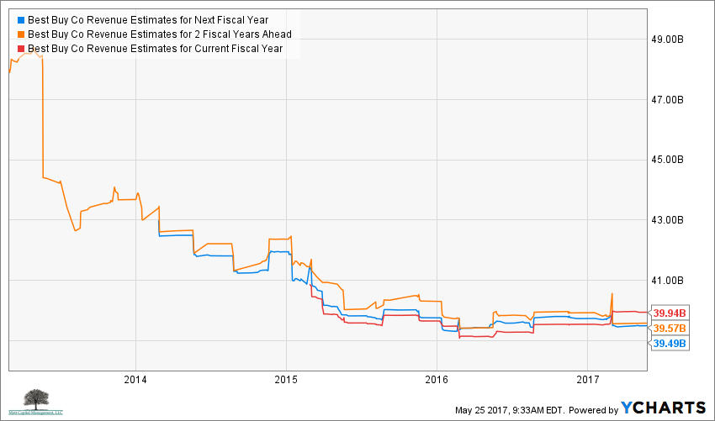Click the 2014 x-axis label

pos(135,378)
